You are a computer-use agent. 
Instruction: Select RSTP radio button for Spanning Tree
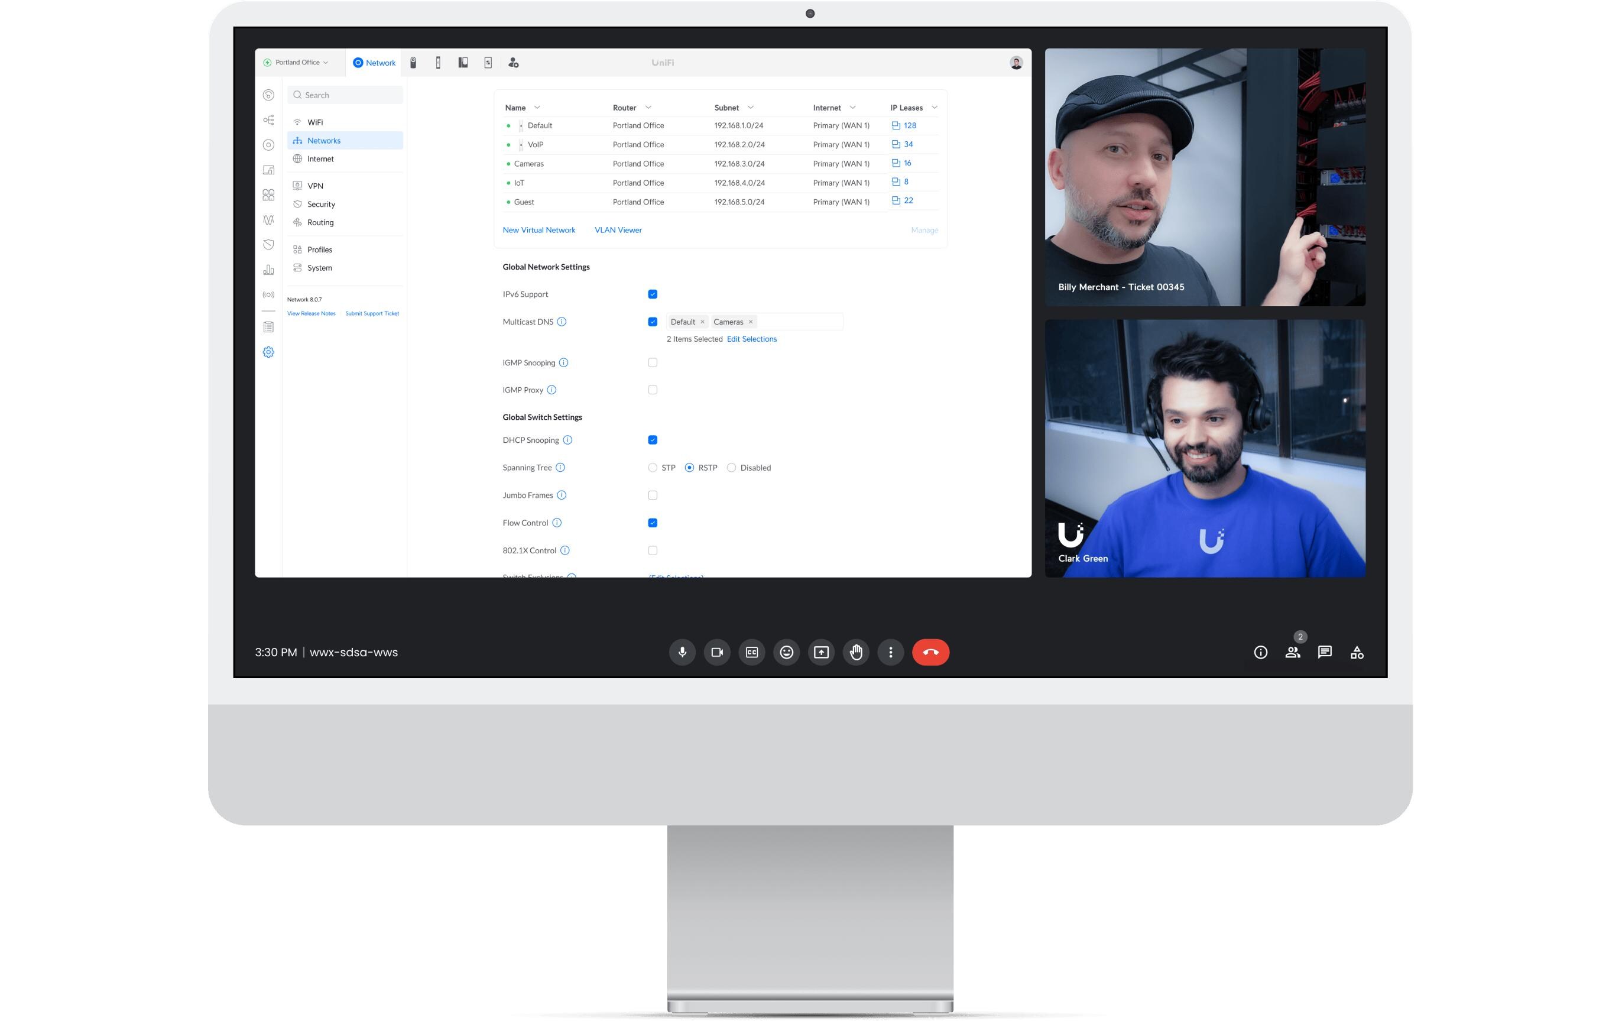point(689,467)
